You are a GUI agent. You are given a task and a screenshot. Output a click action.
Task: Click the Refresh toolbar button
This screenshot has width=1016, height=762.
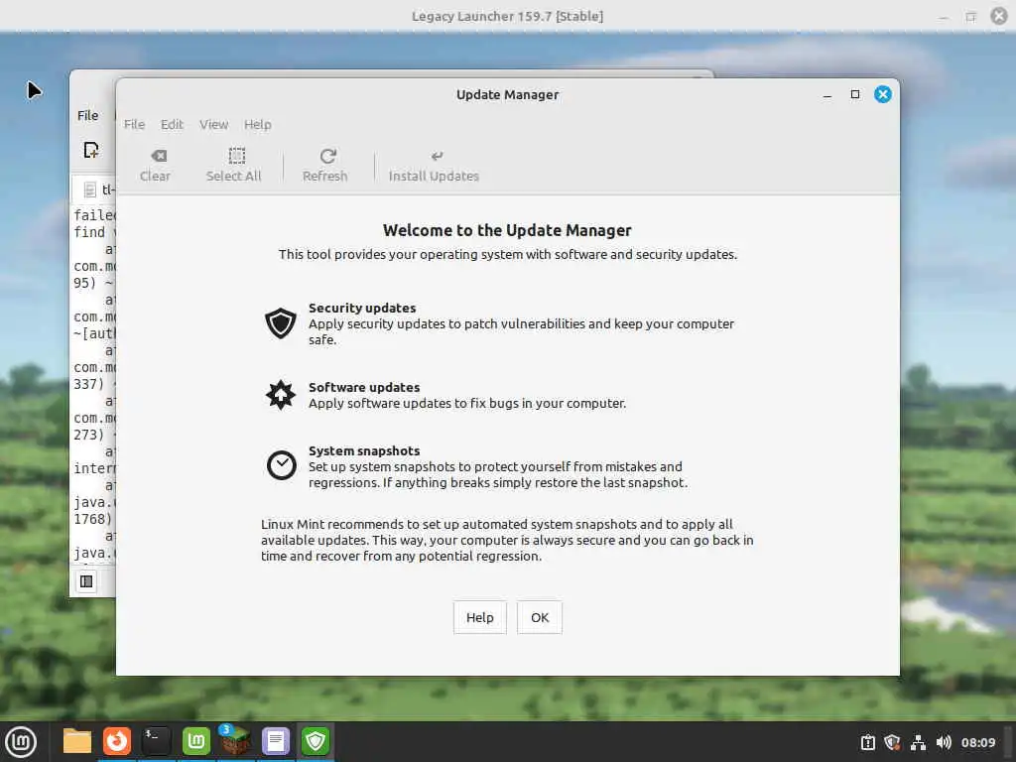coord(325,166)
